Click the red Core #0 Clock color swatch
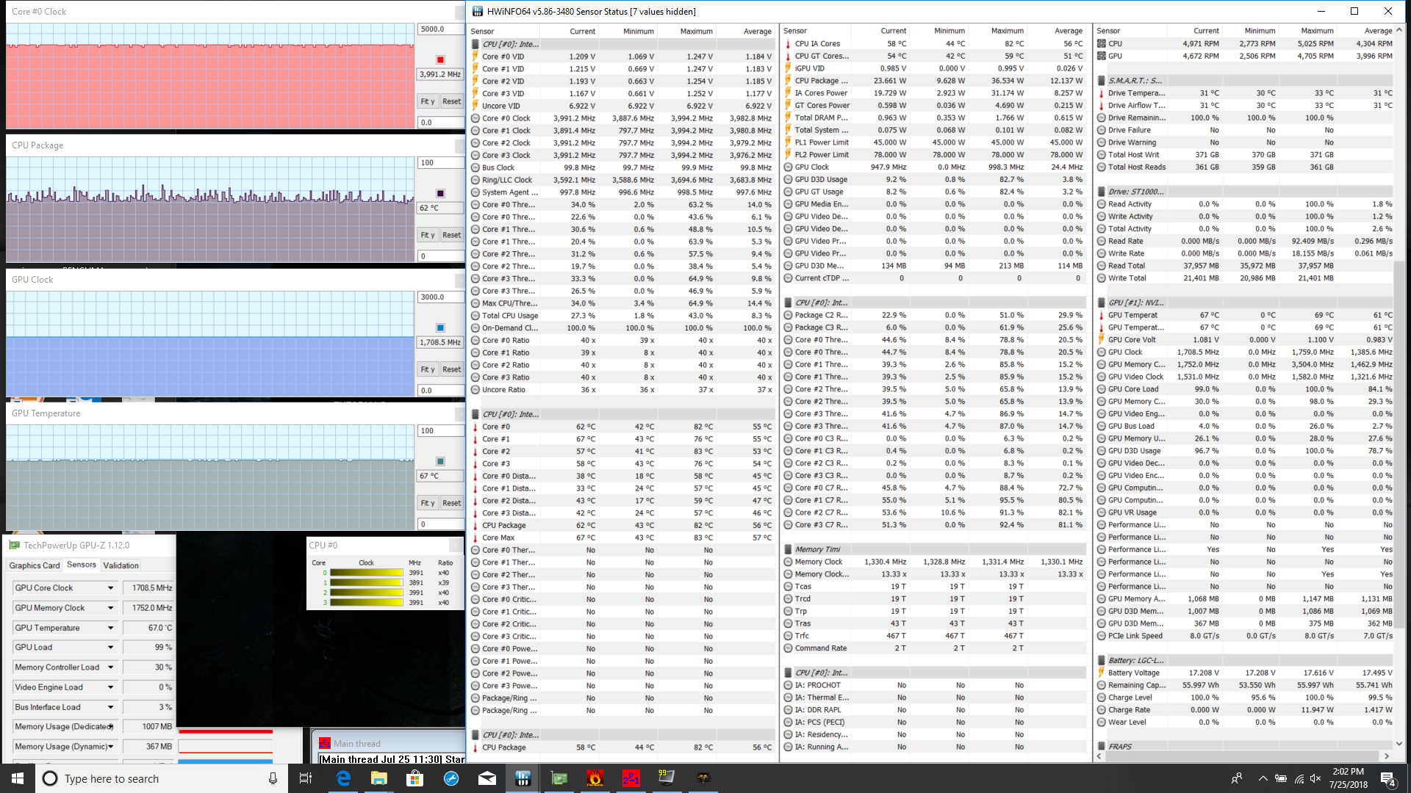The image size is (1411, 793). [440, 59]
